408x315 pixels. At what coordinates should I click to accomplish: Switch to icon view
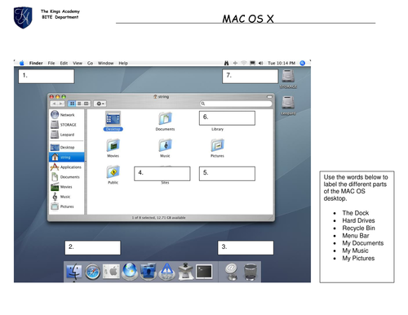point(72,104)
